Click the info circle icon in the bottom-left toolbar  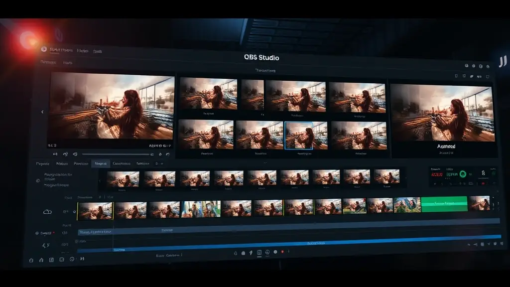(72, 259)
